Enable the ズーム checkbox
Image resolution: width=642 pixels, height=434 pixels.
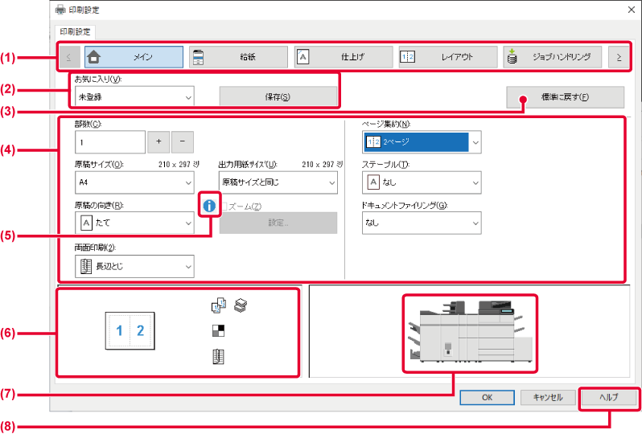coord(224,207)
